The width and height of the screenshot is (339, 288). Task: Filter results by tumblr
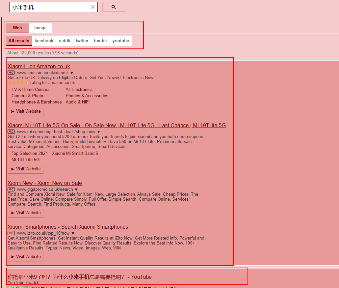click(100, 41)
